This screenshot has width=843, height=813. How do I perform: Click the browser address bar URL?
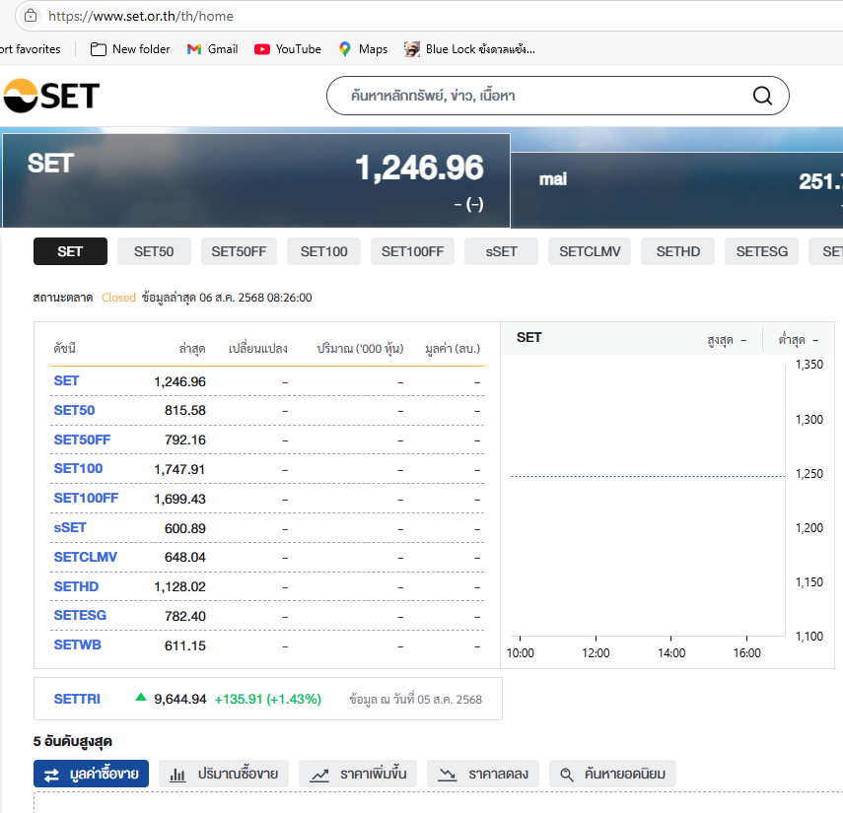click(141, 16)
